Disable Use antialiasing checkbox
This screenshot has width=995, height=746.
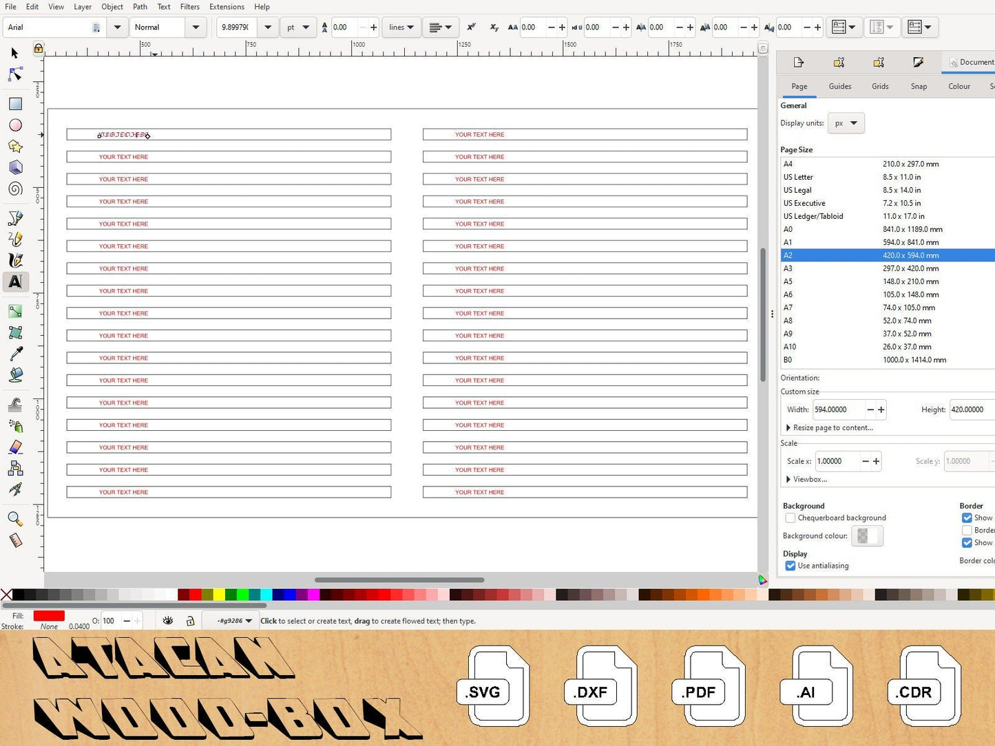pos(790,566)
